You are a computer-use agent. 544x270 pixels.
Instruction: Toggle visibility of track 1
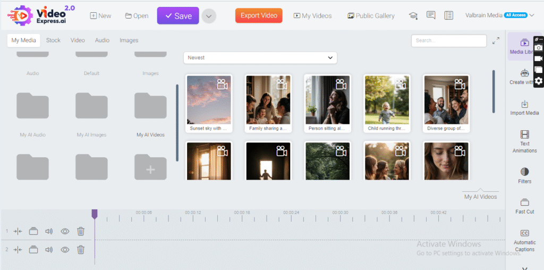click(65, 231)
